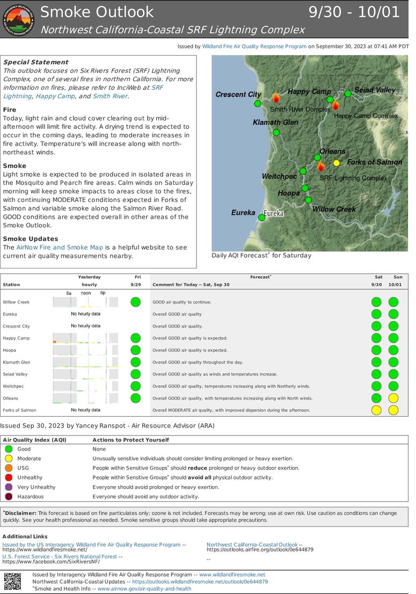Open Northwest California-Coastal Outlook link
416x594 pixels.
(252, 545)
